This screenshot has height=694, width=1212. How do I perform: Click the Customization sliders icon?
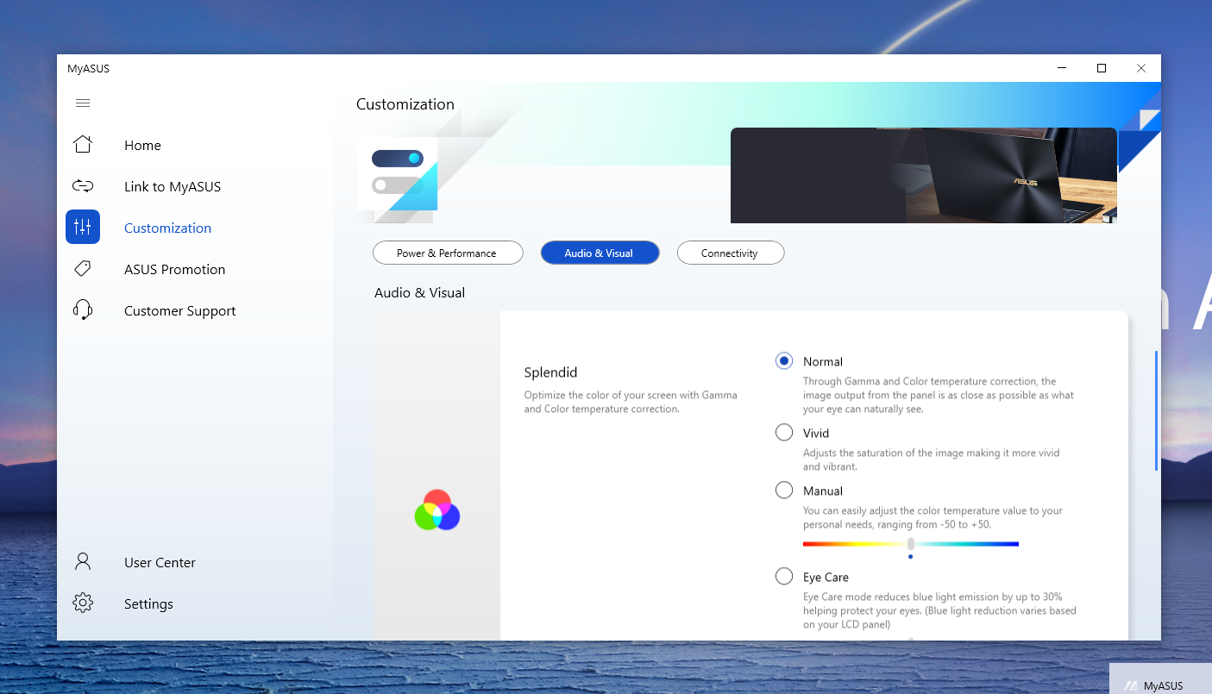(x=83, y=227)
